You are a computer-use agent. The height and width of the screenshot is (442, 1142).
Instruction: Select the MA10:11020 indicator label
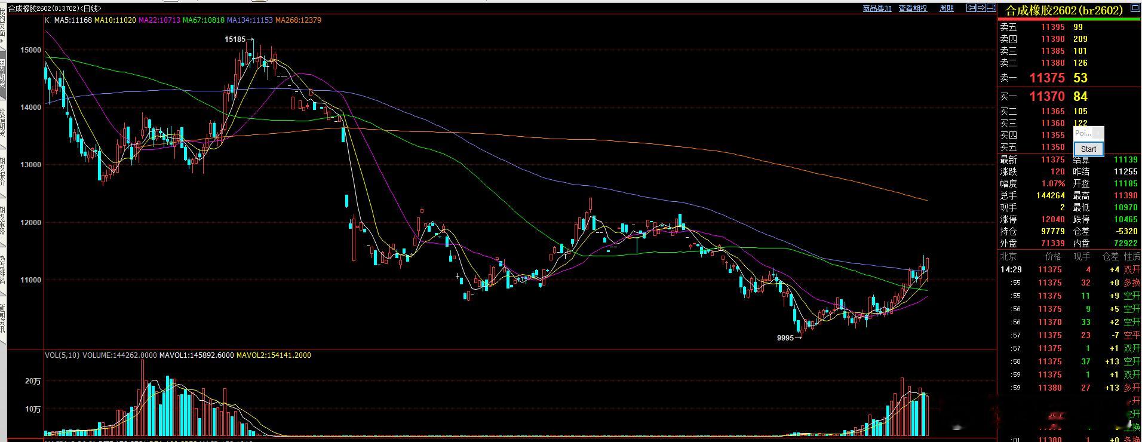[115, 20]
